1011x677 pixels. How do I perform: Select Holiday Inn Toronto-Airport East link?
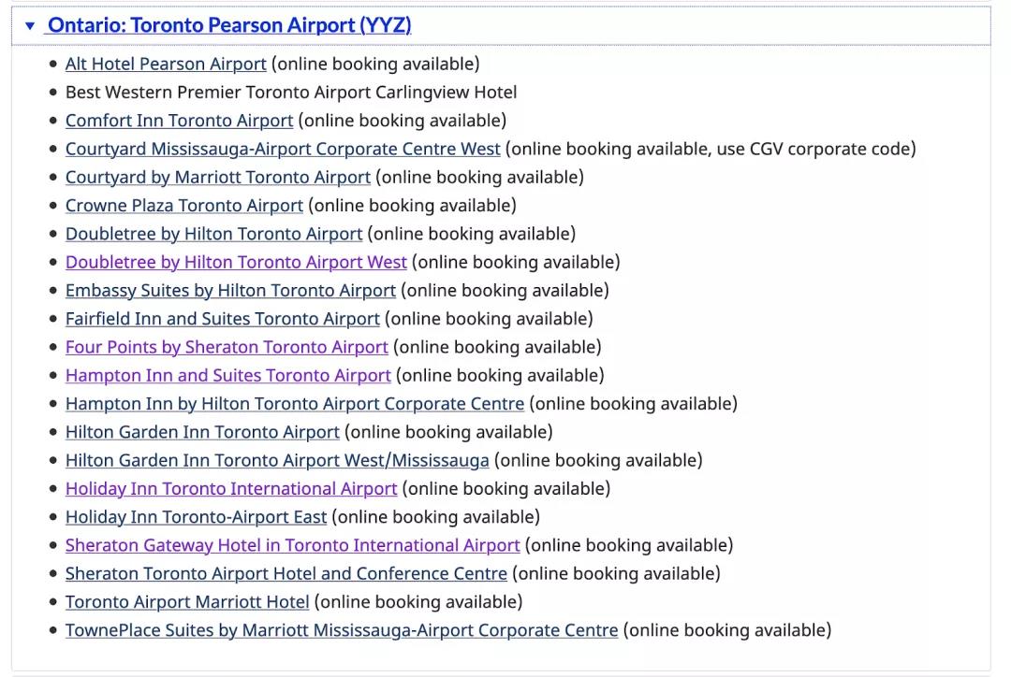click(x=196, y=517)
